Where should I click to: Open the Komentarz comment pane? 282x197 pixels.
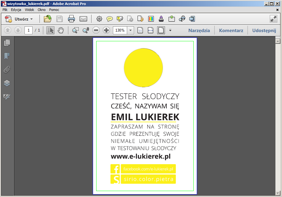point(231,31)
